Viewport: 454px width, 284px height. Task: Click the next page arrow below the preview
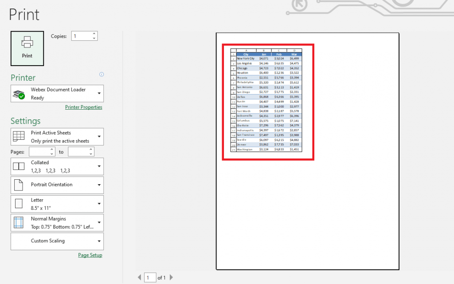[x=171, y=276]
